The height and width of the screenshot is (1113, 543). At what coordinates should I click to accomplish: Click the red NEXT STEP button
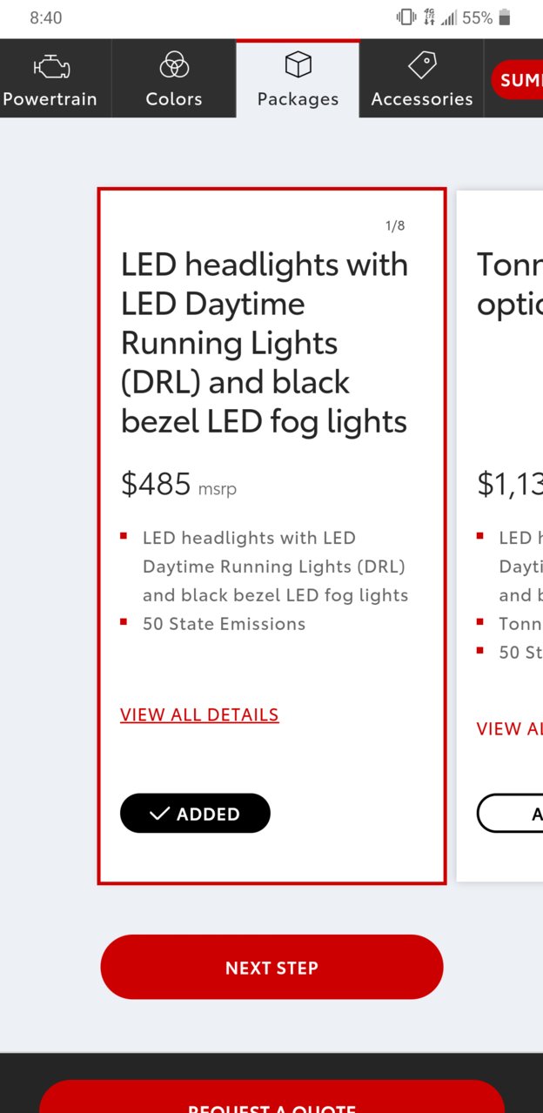pyautogui.click(x=271, y=967)
